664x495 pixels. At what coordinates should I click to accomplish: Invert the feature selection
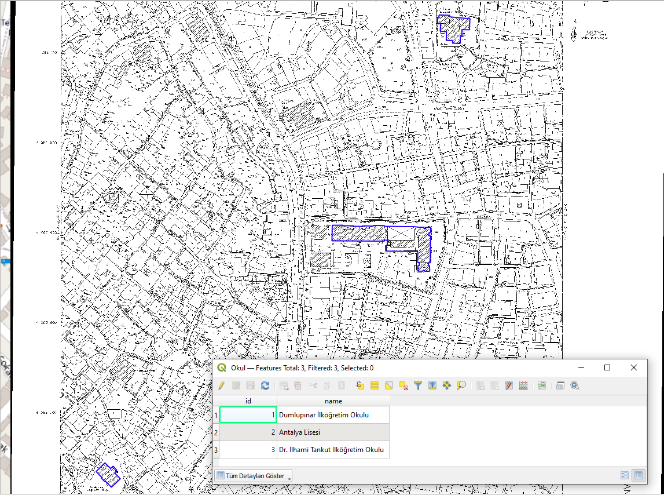point(389,385)
